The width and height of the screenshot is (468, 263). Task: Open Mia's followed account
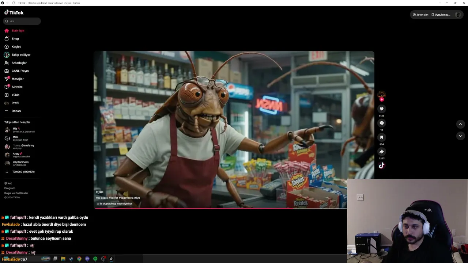(x=20, y=130)
